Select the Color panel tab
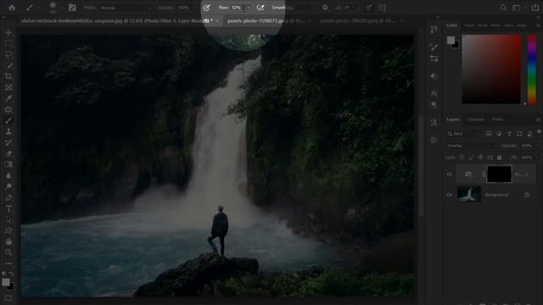This screenshot has height=305, width=543. tap(451, 25)
